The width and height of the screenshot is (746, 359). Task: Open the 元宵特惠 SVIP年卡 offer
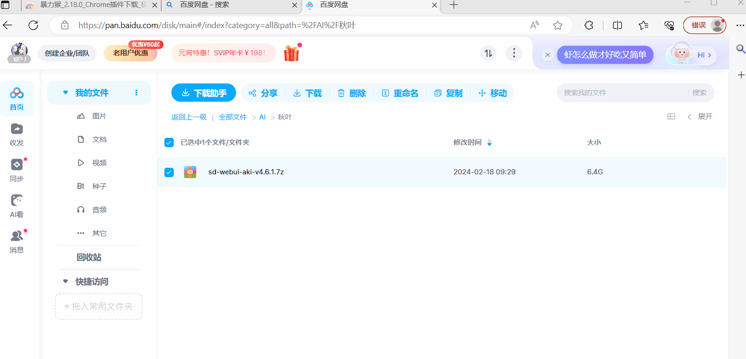coord(223,53)
